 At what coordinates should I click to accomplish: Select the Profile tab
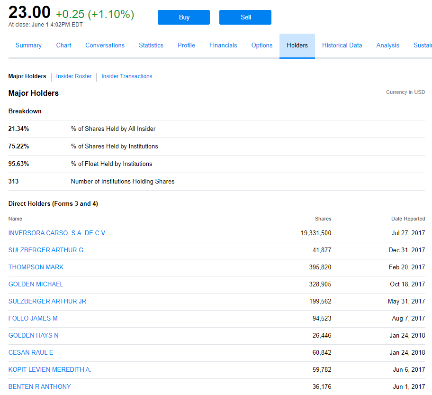(186, 45)
